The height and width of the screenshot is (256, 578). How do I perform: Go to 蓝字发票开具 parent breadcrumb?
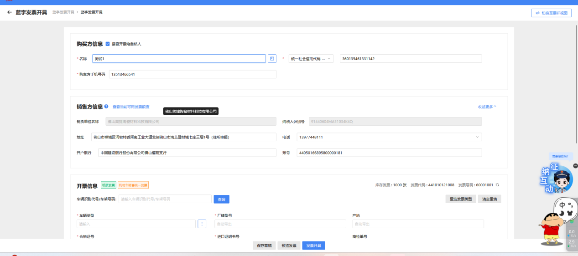63,12
